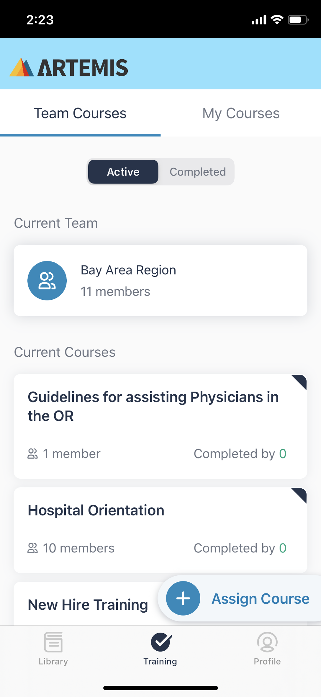Open the New Hire Training course
This screenshot has width=321, height=697.
pyautogui.click(x=88, y=605)
